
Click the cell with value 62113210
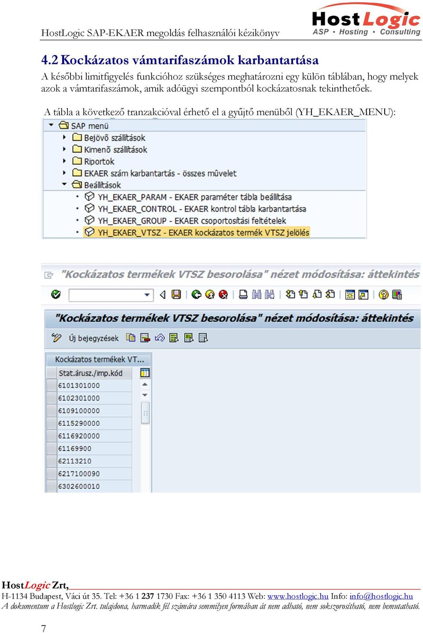(x=94, y=461)
